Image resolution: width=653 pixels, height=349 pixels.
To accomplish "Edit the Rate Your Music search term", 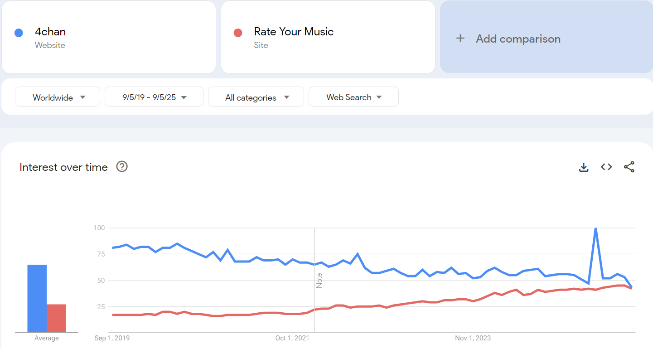I will click(294, 32).
